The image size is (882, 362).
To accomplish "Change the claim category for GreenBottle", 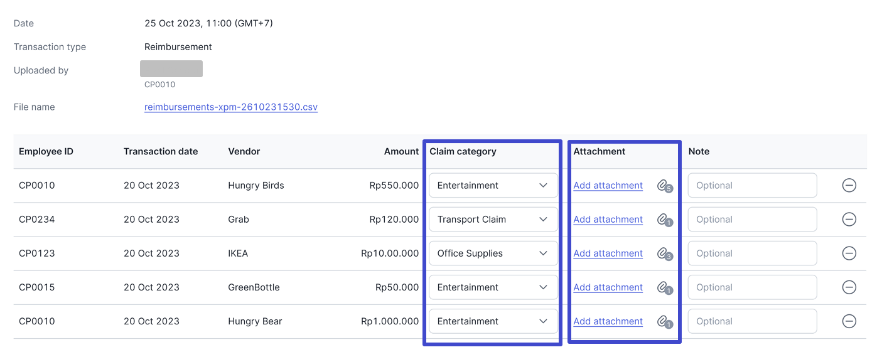I will tap(493, 287).
